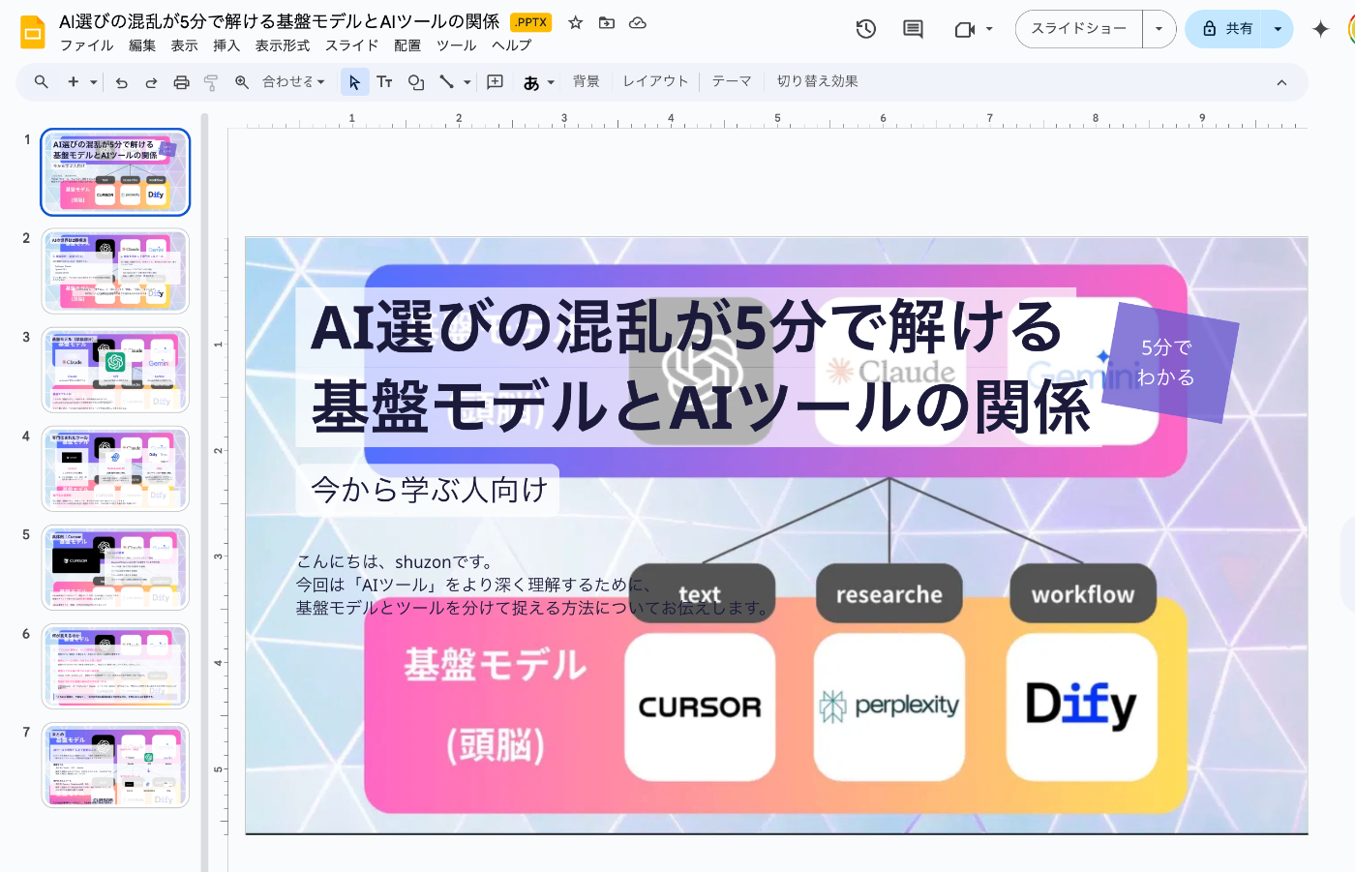Select the arrow cursor tool
The image size is (1355, 872).
click(354, 82)
